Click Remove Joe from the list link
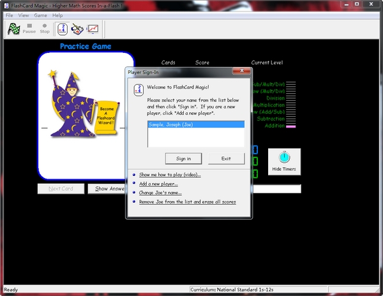383x296 pixels. pos(187,202)
